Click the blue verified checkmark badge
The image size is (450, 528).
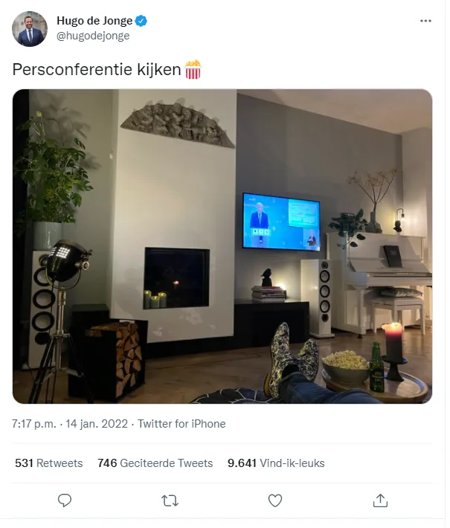pos(141,21)
